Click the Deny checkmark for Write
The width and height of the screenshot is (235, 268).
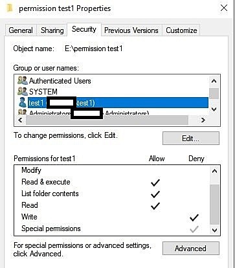pyautogui.click(x=194, y=218)
